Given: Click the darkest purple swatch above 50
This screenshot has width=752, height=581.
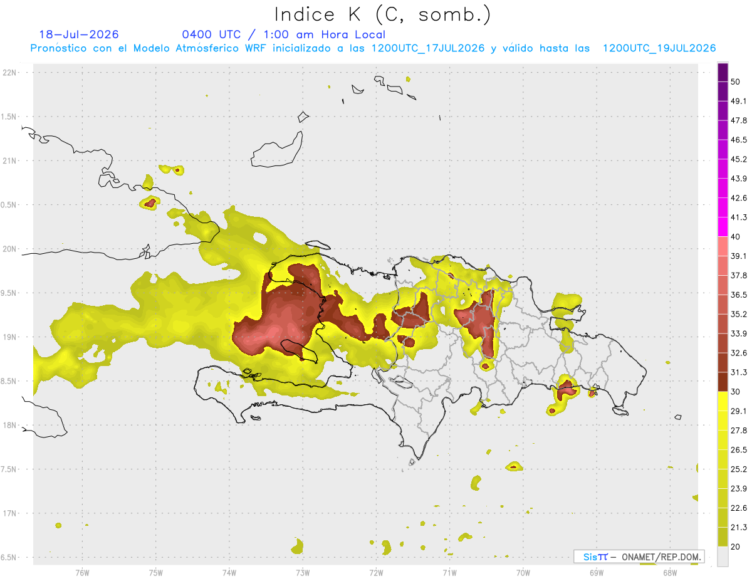Looking at the screenshot, I should [x=723, y=73].
